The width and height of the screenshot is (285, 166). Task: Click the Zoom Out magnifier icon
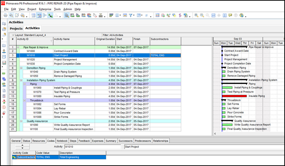pos(202,15)
